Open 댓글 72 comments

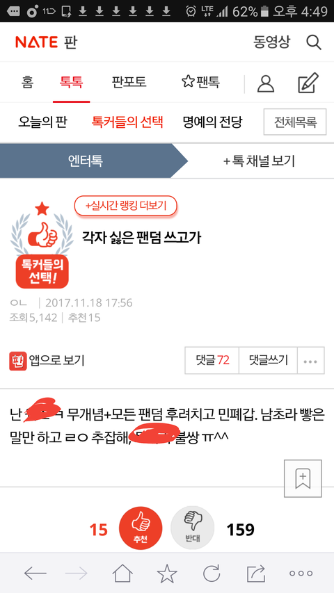212,360
